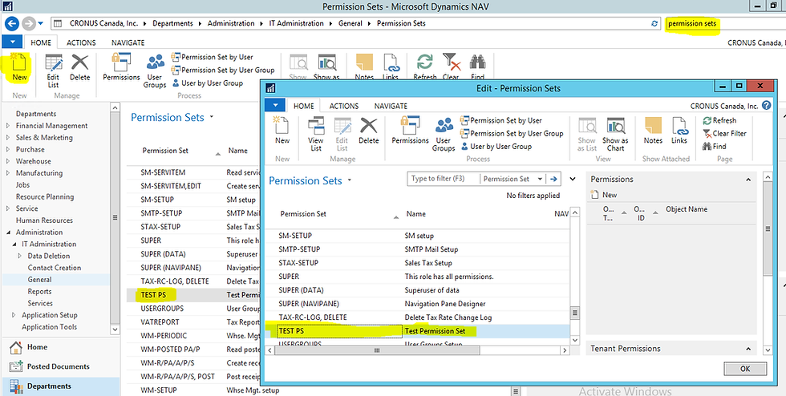Click Find in Edit dialog Page group
The width and height of the screenshot is (786, 396).
pos(715,147)
